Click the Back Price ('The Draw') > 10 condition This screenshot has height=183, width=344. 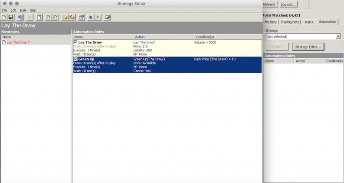[215, 59]
